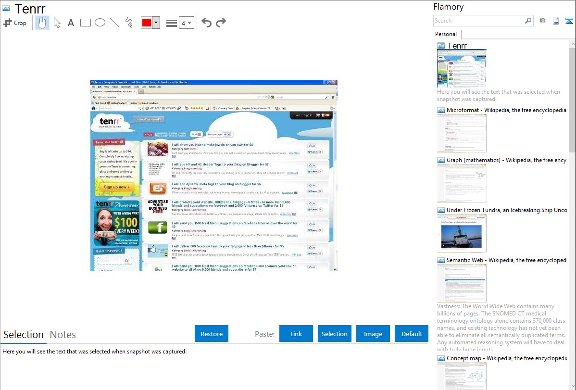
Task: Choose the arrow pointer tool
Action: [57, 23]
